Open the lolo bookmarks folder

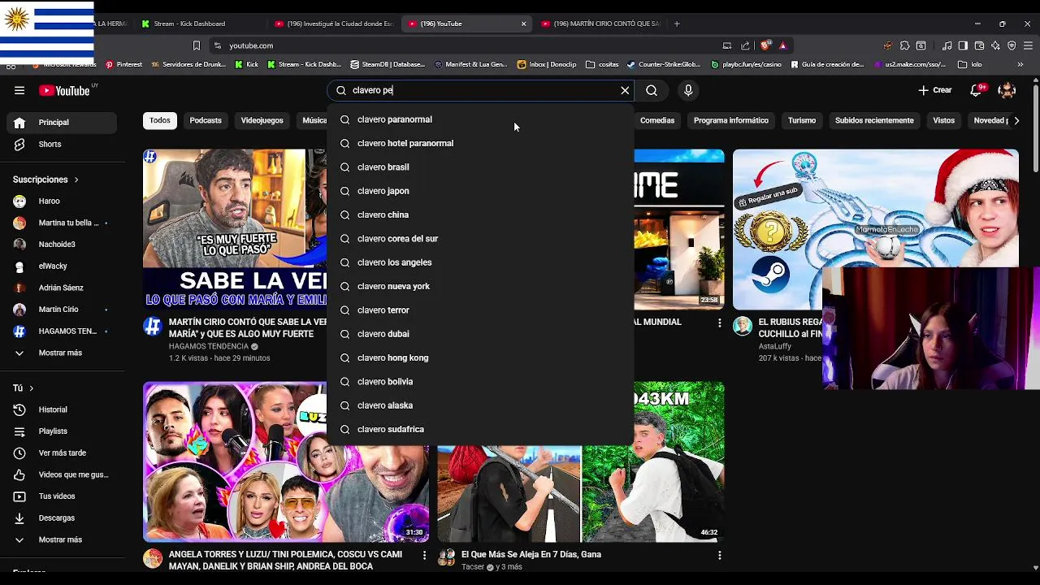tap(970, 64)
